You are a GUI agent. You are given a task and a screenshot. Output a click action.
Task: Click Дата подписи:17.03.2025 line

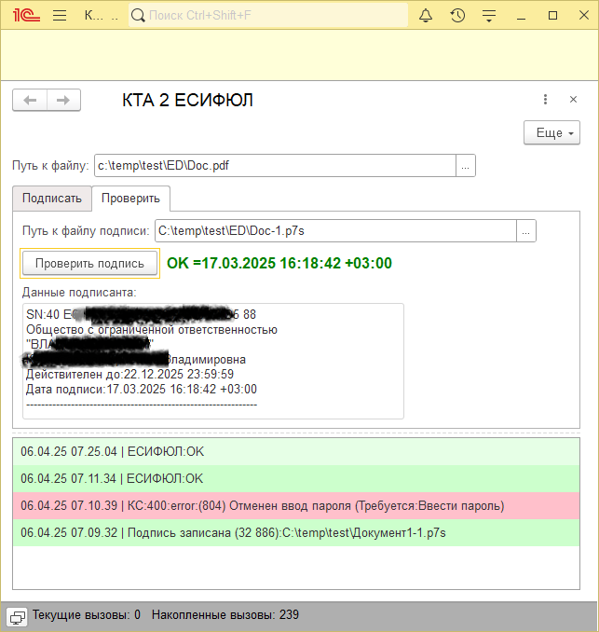point(142,389)
